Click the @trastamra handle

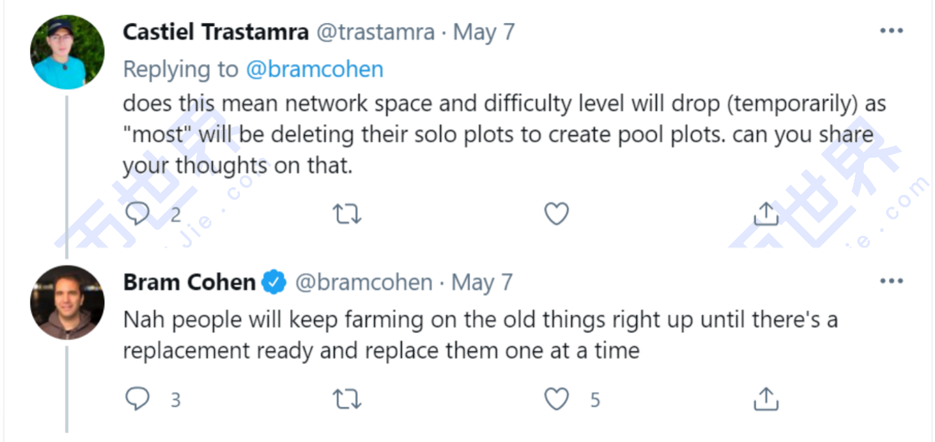[376, 32]
